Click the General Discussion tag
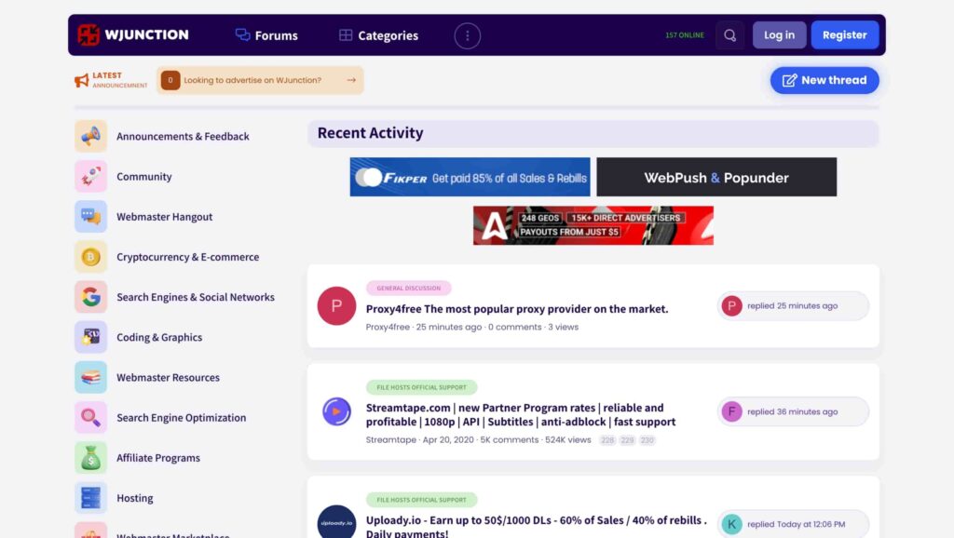 408,289
